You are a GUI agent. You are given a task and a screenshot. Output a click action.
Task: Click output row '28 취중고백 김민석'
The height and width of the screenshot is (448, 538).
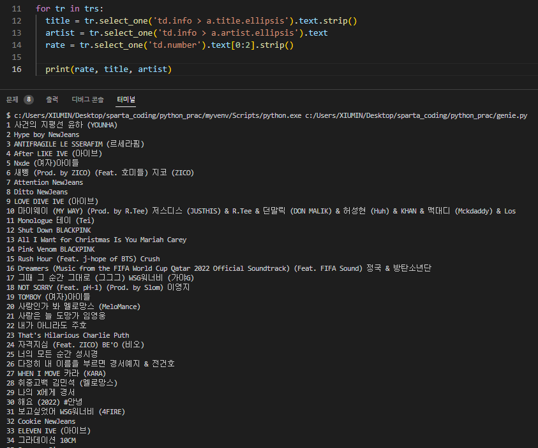[62, 383]
